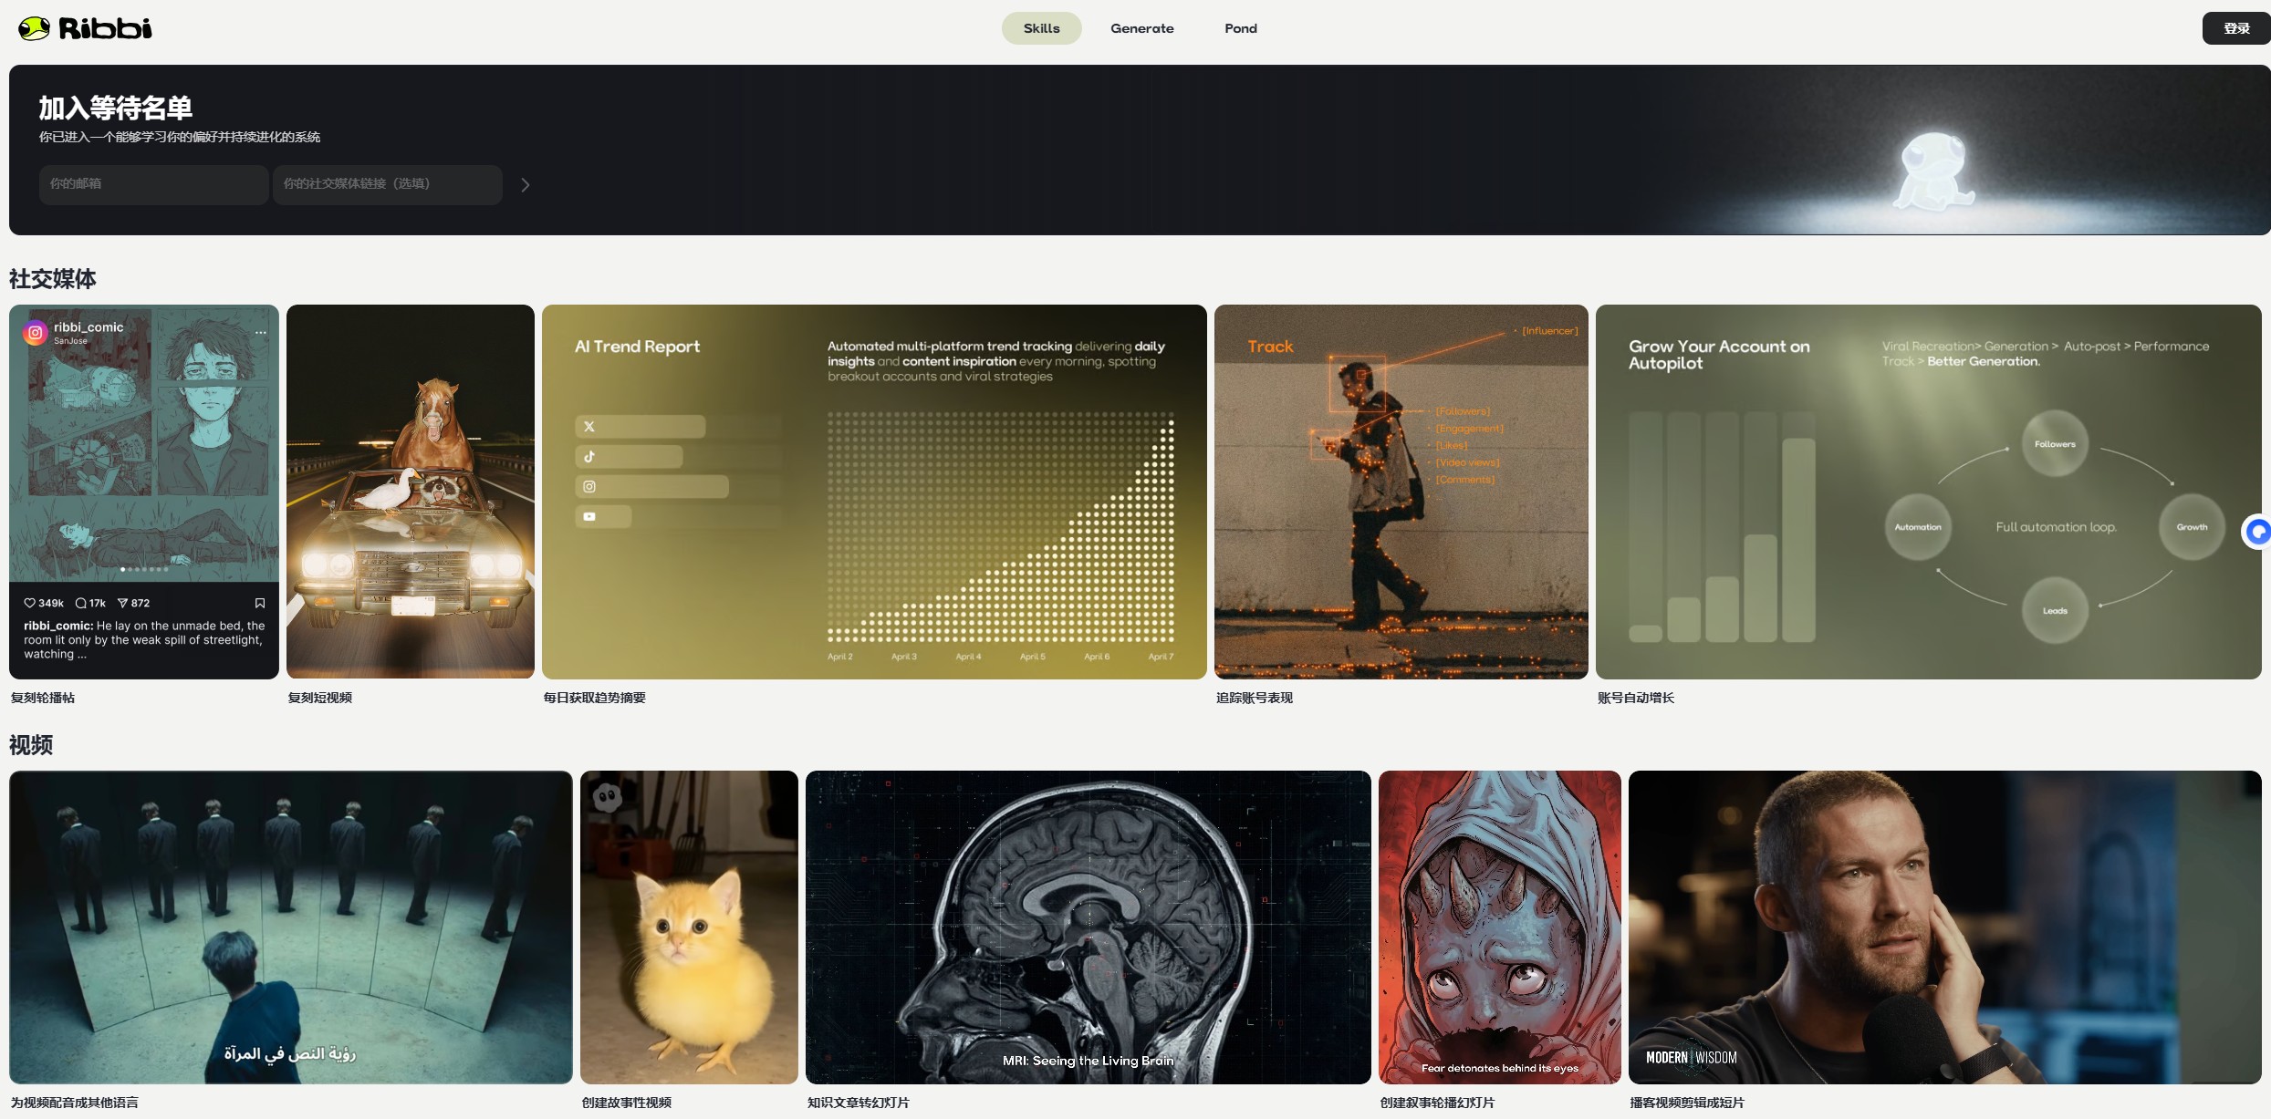Image resolution: width=2271 pixels, height=1119 pixels.
Task: Click the blue floating chat bubble icon
Action: pos(2257,531)
